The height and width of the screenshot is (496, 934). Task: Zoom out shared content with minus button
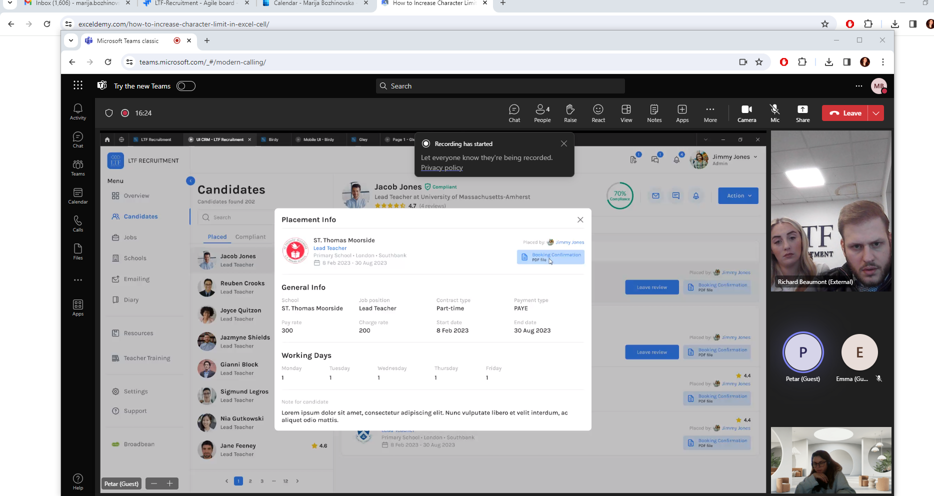click(154, 483)
